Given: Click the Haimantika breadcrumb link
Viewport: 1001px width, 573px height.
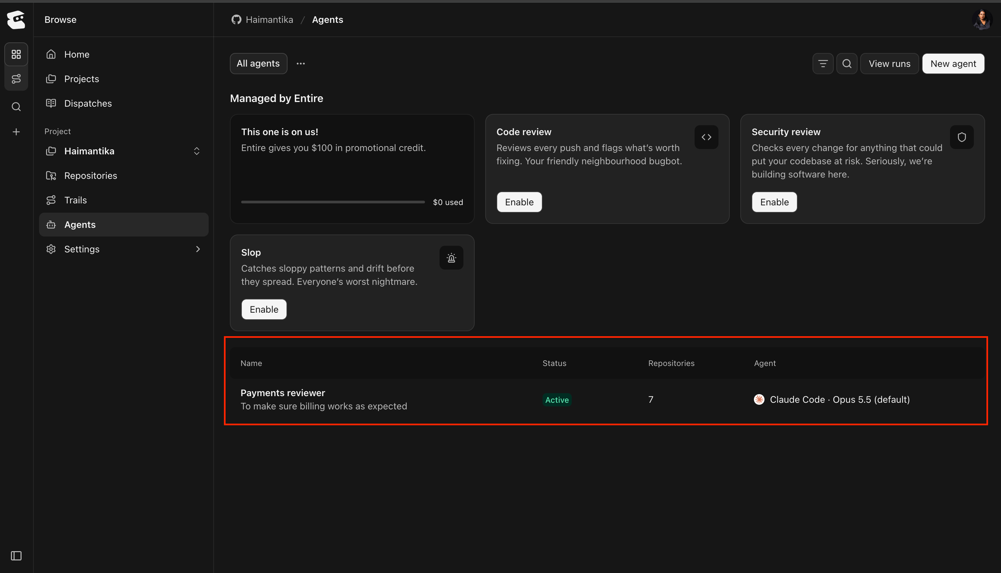Looking at the screenshot, I should pyautogui.click(x=269, y=20).
